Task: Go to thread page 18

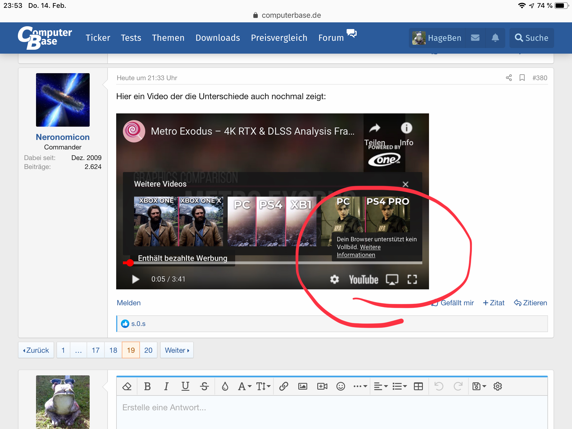Action: pos(113,350)
